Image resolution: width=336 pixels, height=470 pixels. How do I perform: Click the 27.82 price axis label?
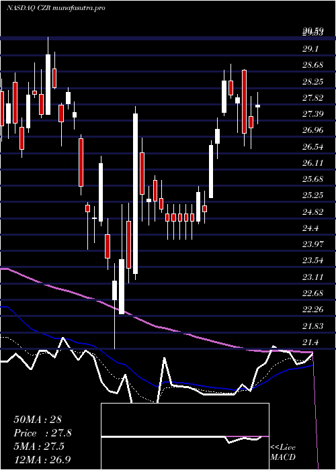tap(313, 97)
